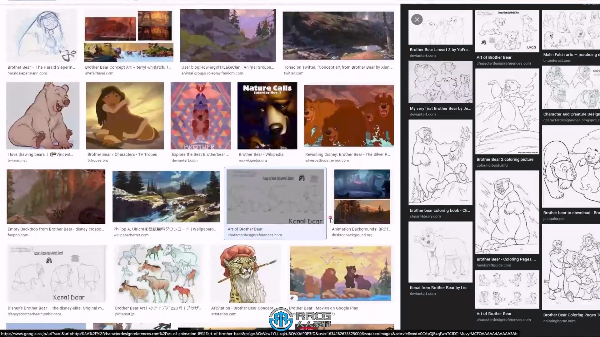
Task: Click coloringhome.com source link
Action: (x=559, y=321)
